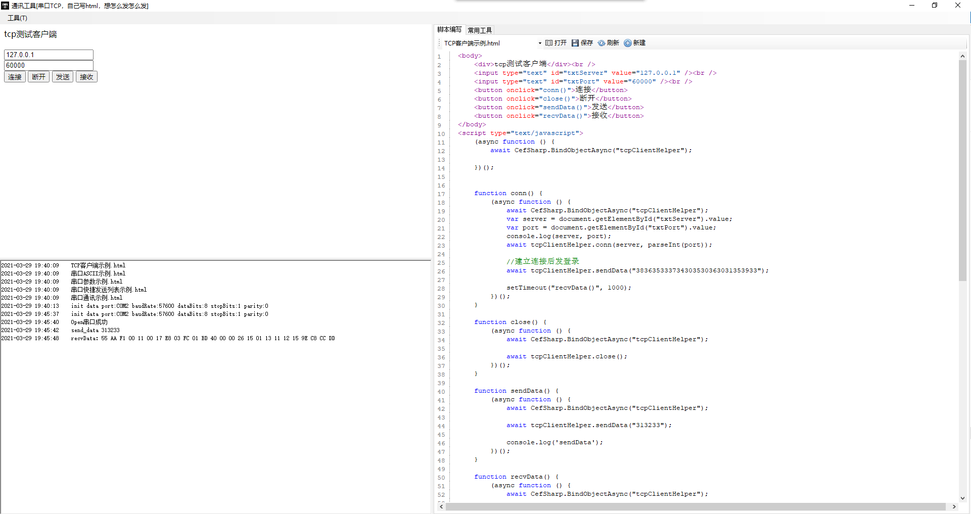The image size is (971, 514).
Task: Click the comment '//建立连接后发登录'
Action: tap(543, 261)
